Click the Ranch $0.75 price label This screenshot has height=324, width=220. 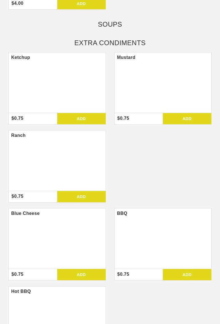[x=17, y=196]
